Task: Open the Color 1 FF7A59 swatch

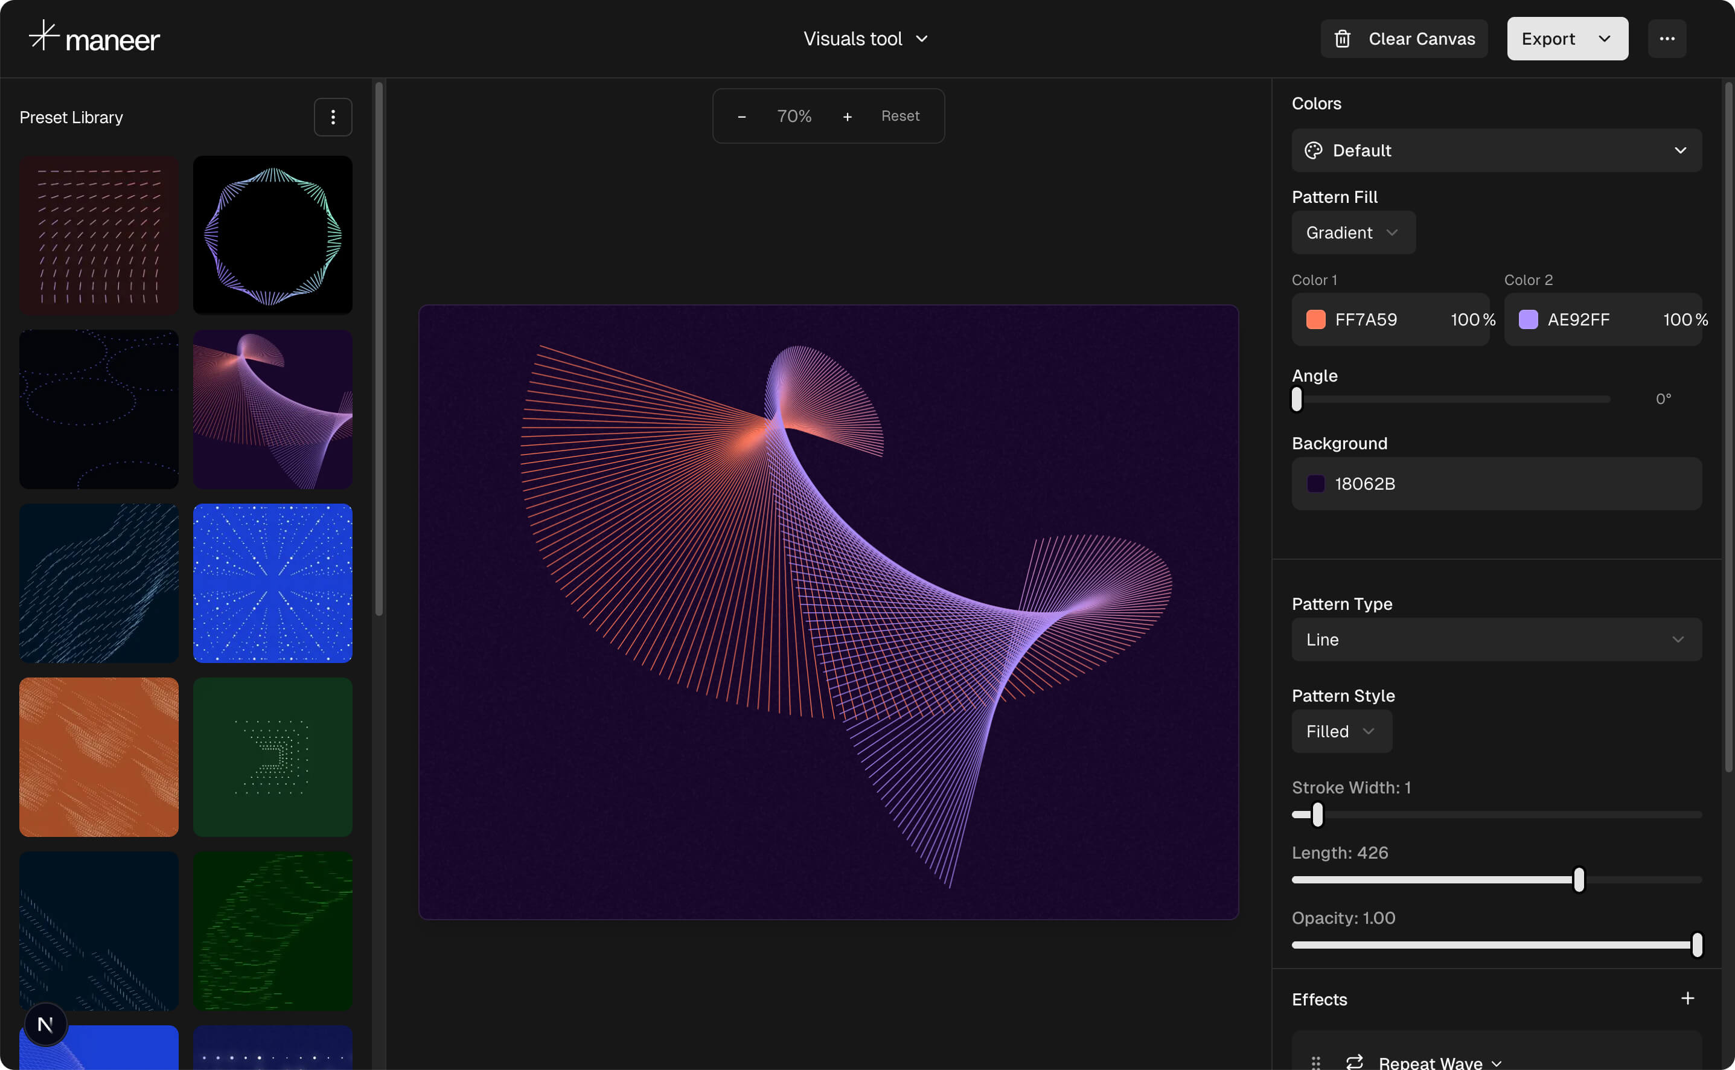Action: [x=1315, y=320]
